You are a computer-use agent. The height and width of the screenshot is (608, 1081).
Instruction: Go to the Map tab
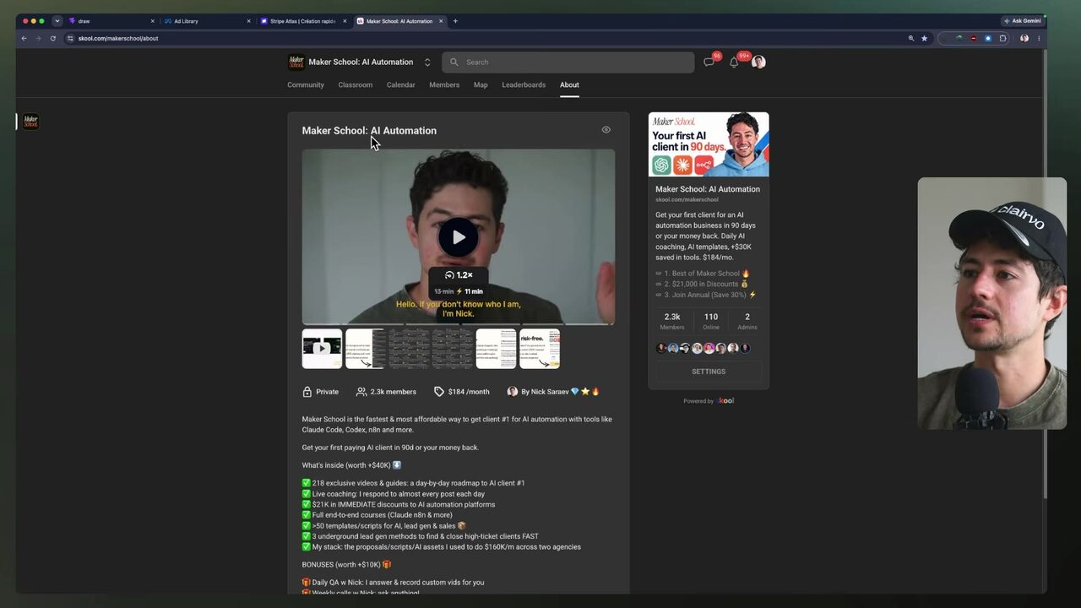click(x=481, y=84)
